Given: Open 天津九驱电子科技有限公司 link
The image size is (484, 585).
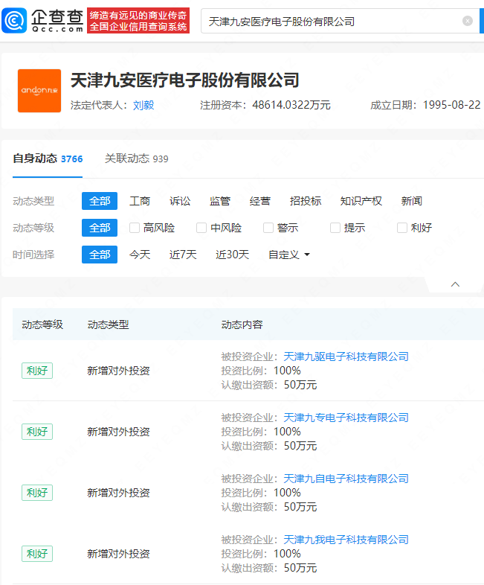Looking at the screenshot, I should point(346,357).
